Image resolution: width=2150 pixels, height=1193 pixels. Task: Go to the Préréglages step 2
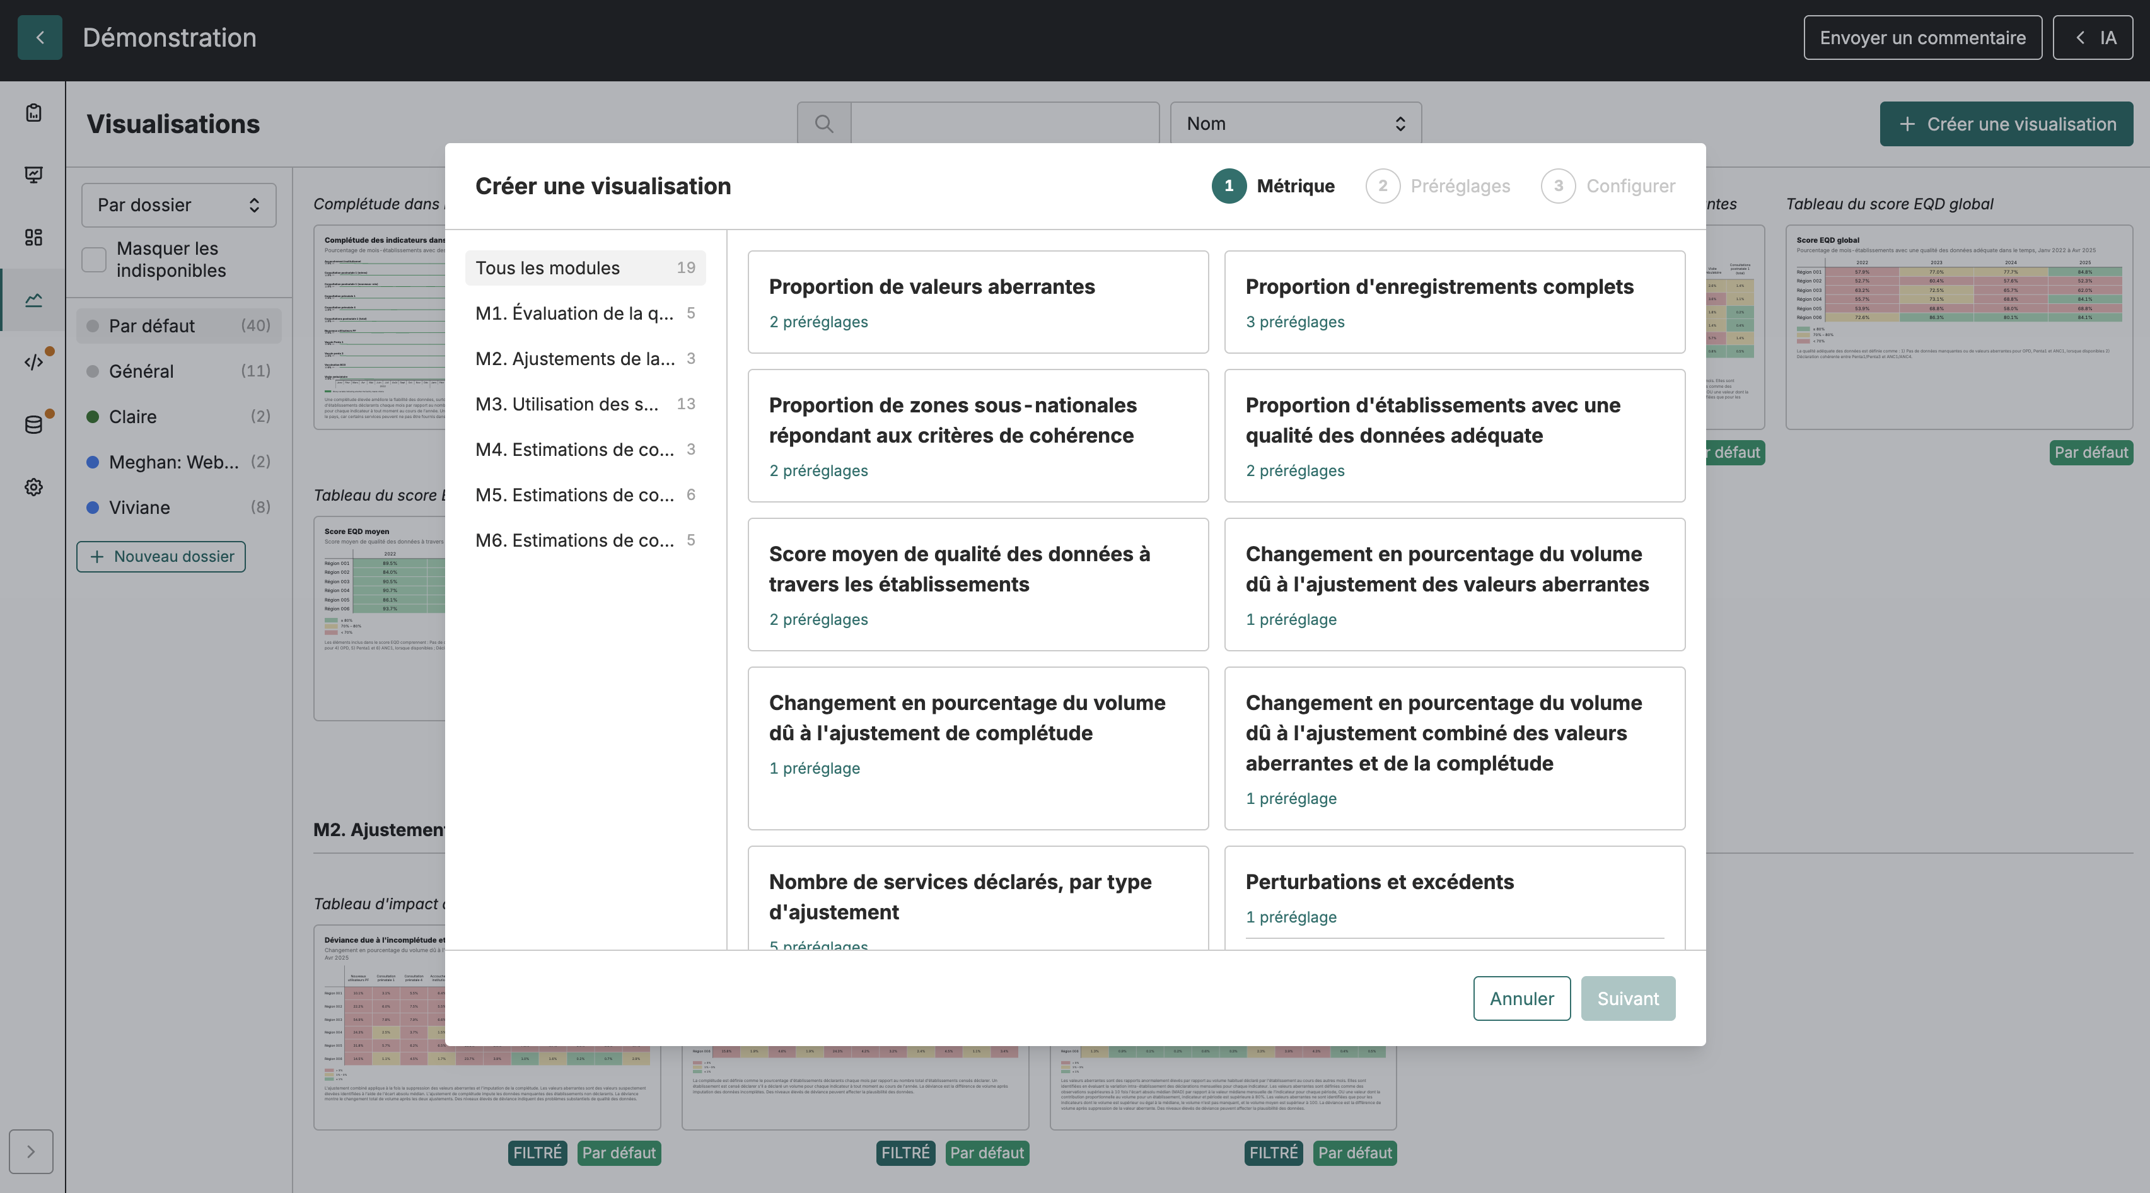pyautogui.click(x=1438, y=185)
